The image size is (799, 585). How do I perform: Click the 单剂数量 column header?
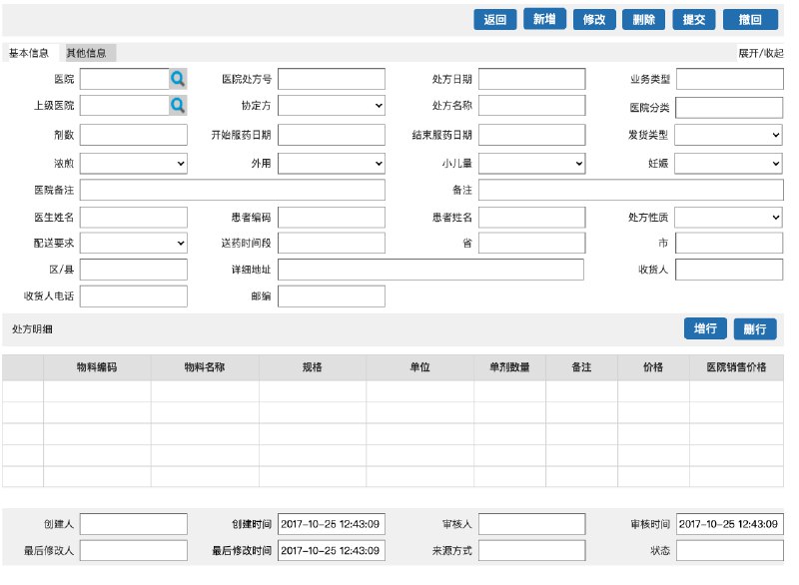tap(509, 367)
